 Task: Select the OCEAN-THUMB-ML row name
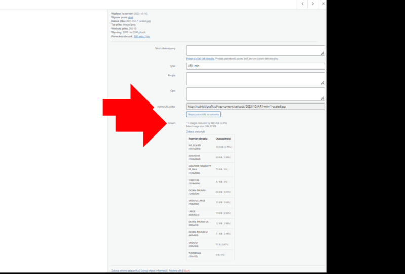(198, 223)
